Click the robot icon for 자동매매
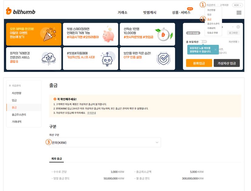Screen dimensions: 251x191 107,59
